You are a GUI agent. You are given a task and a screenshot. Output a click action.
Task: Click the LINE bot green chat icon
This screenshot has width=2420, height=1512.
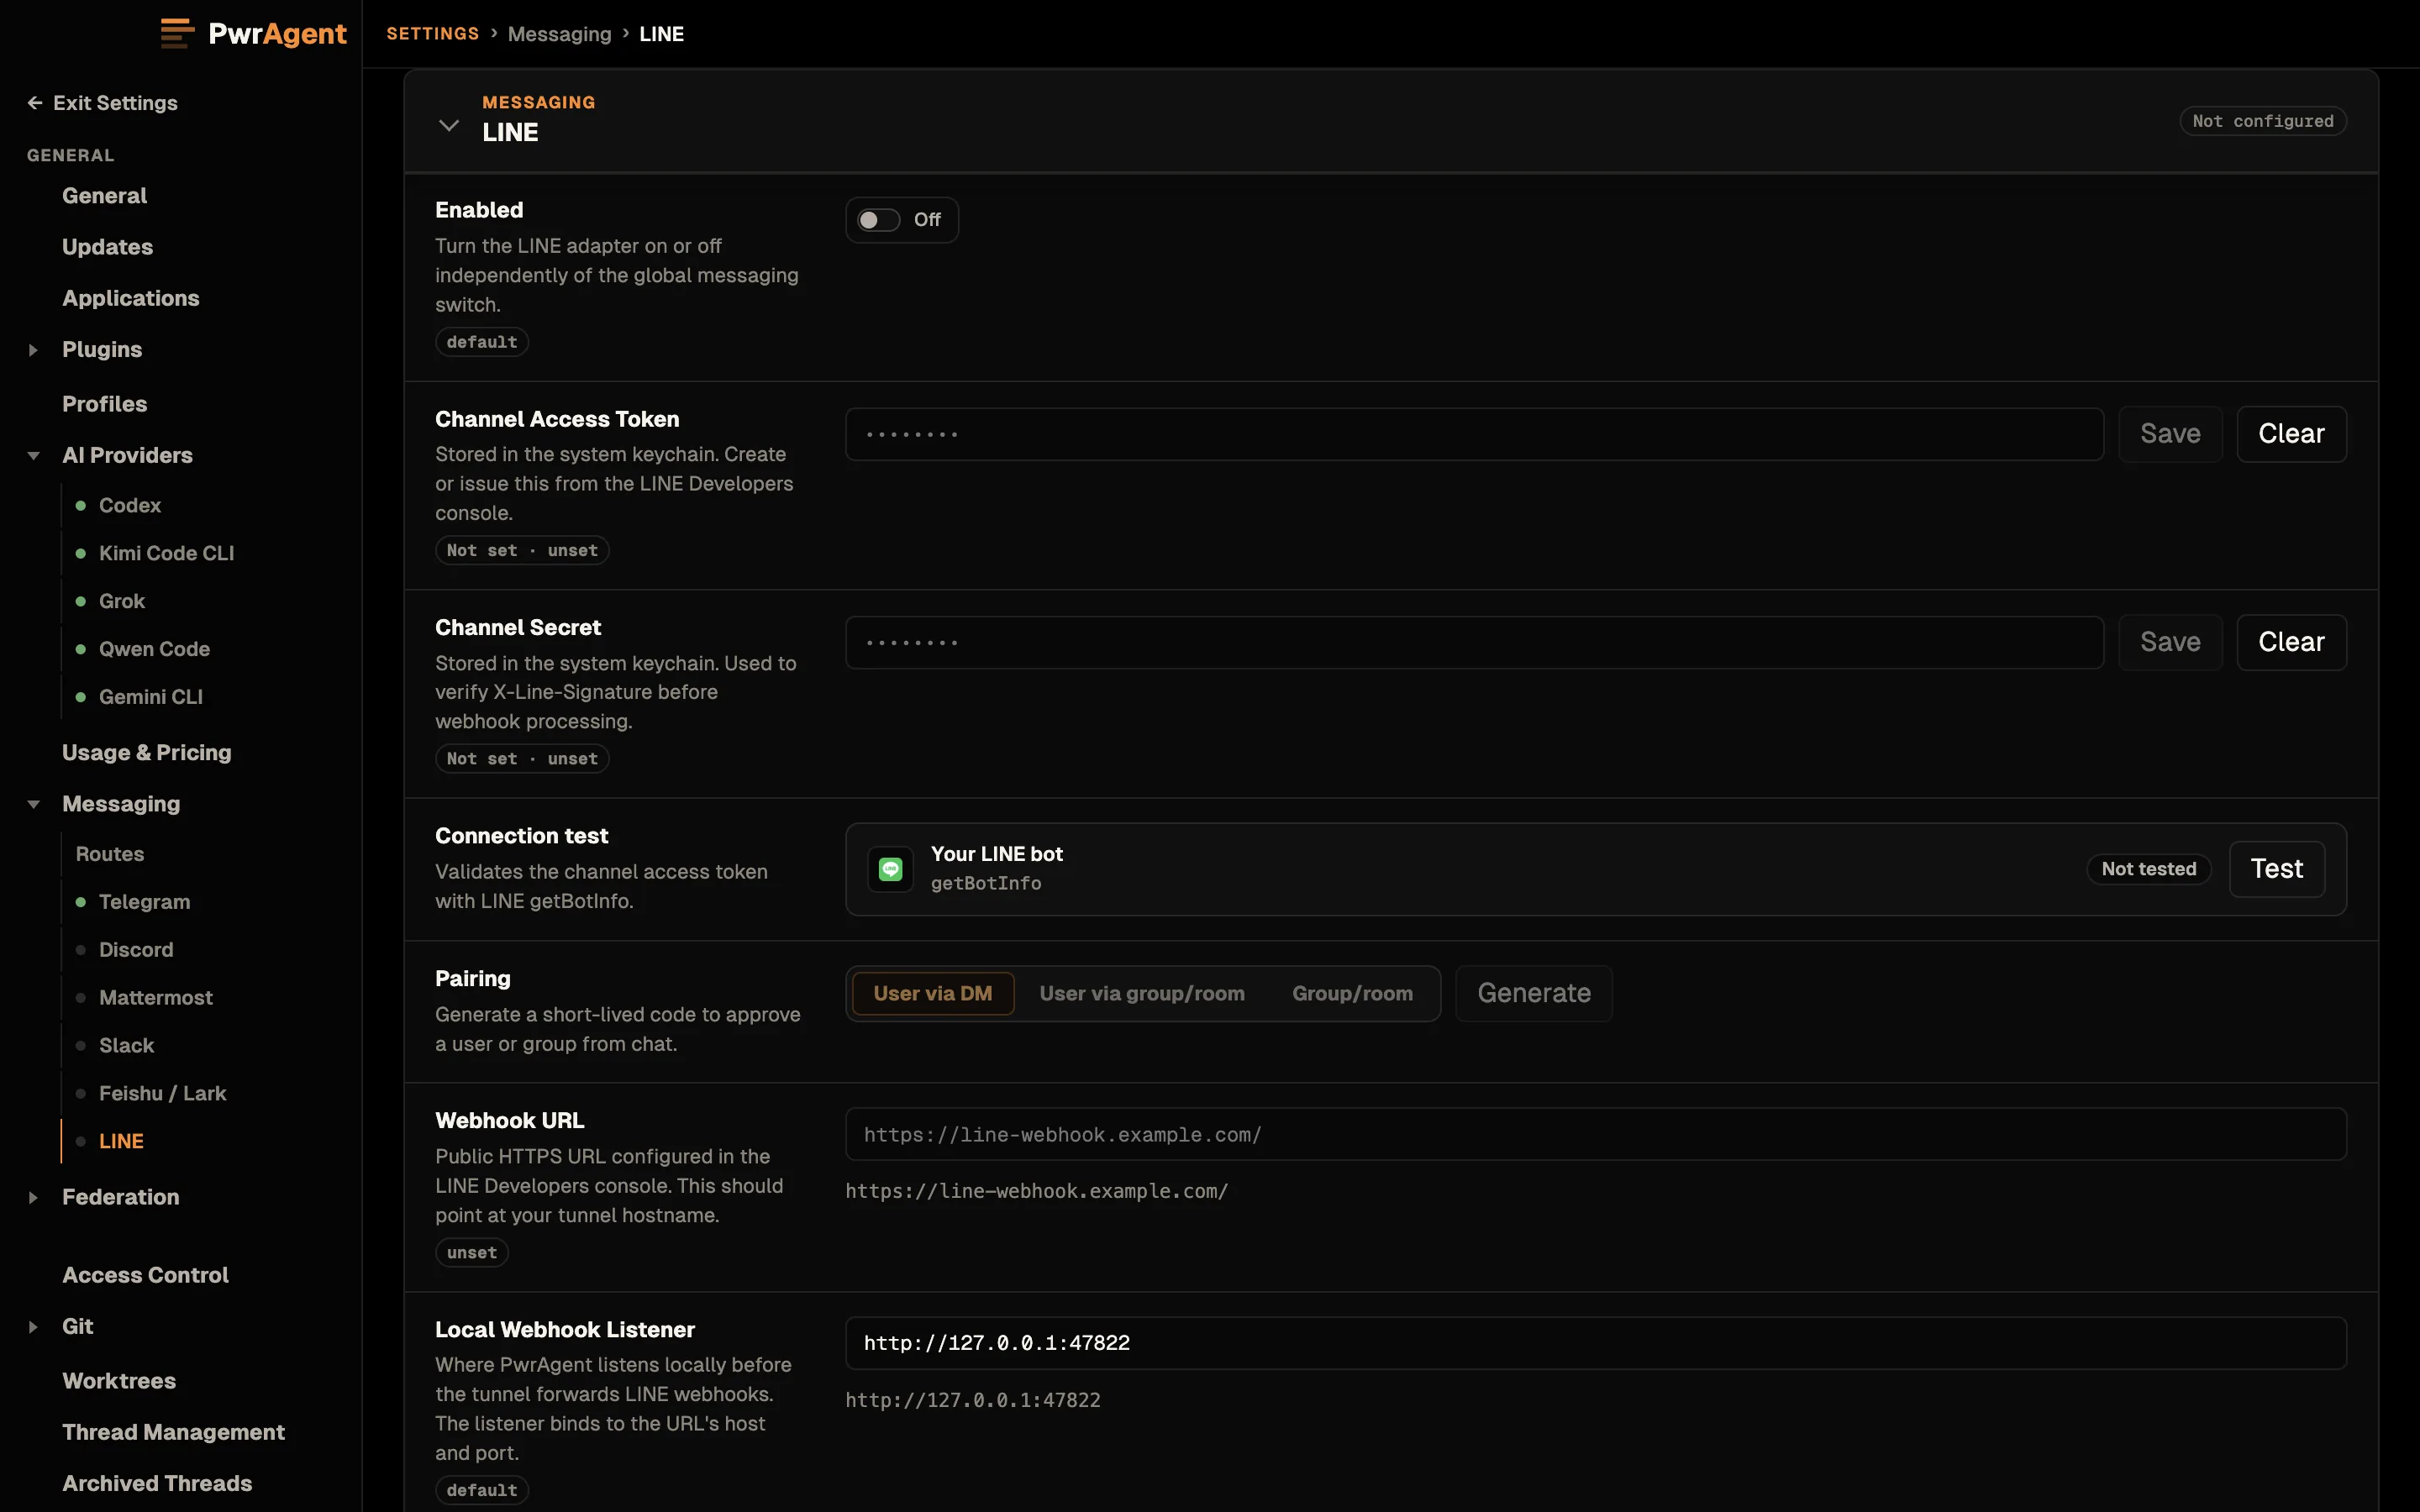click(x=890, y=869)
